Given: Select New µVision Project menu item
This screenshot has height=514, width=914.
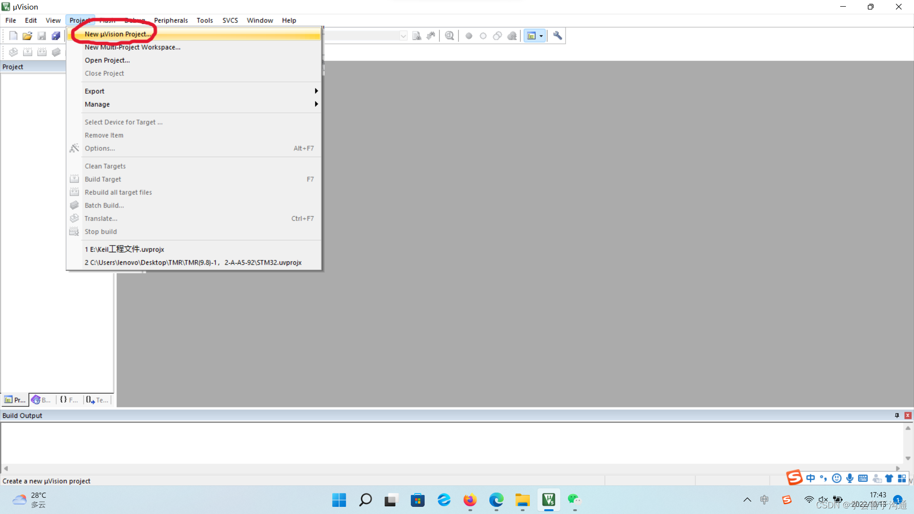Looking at the screenshot, I should pos(118,34).
